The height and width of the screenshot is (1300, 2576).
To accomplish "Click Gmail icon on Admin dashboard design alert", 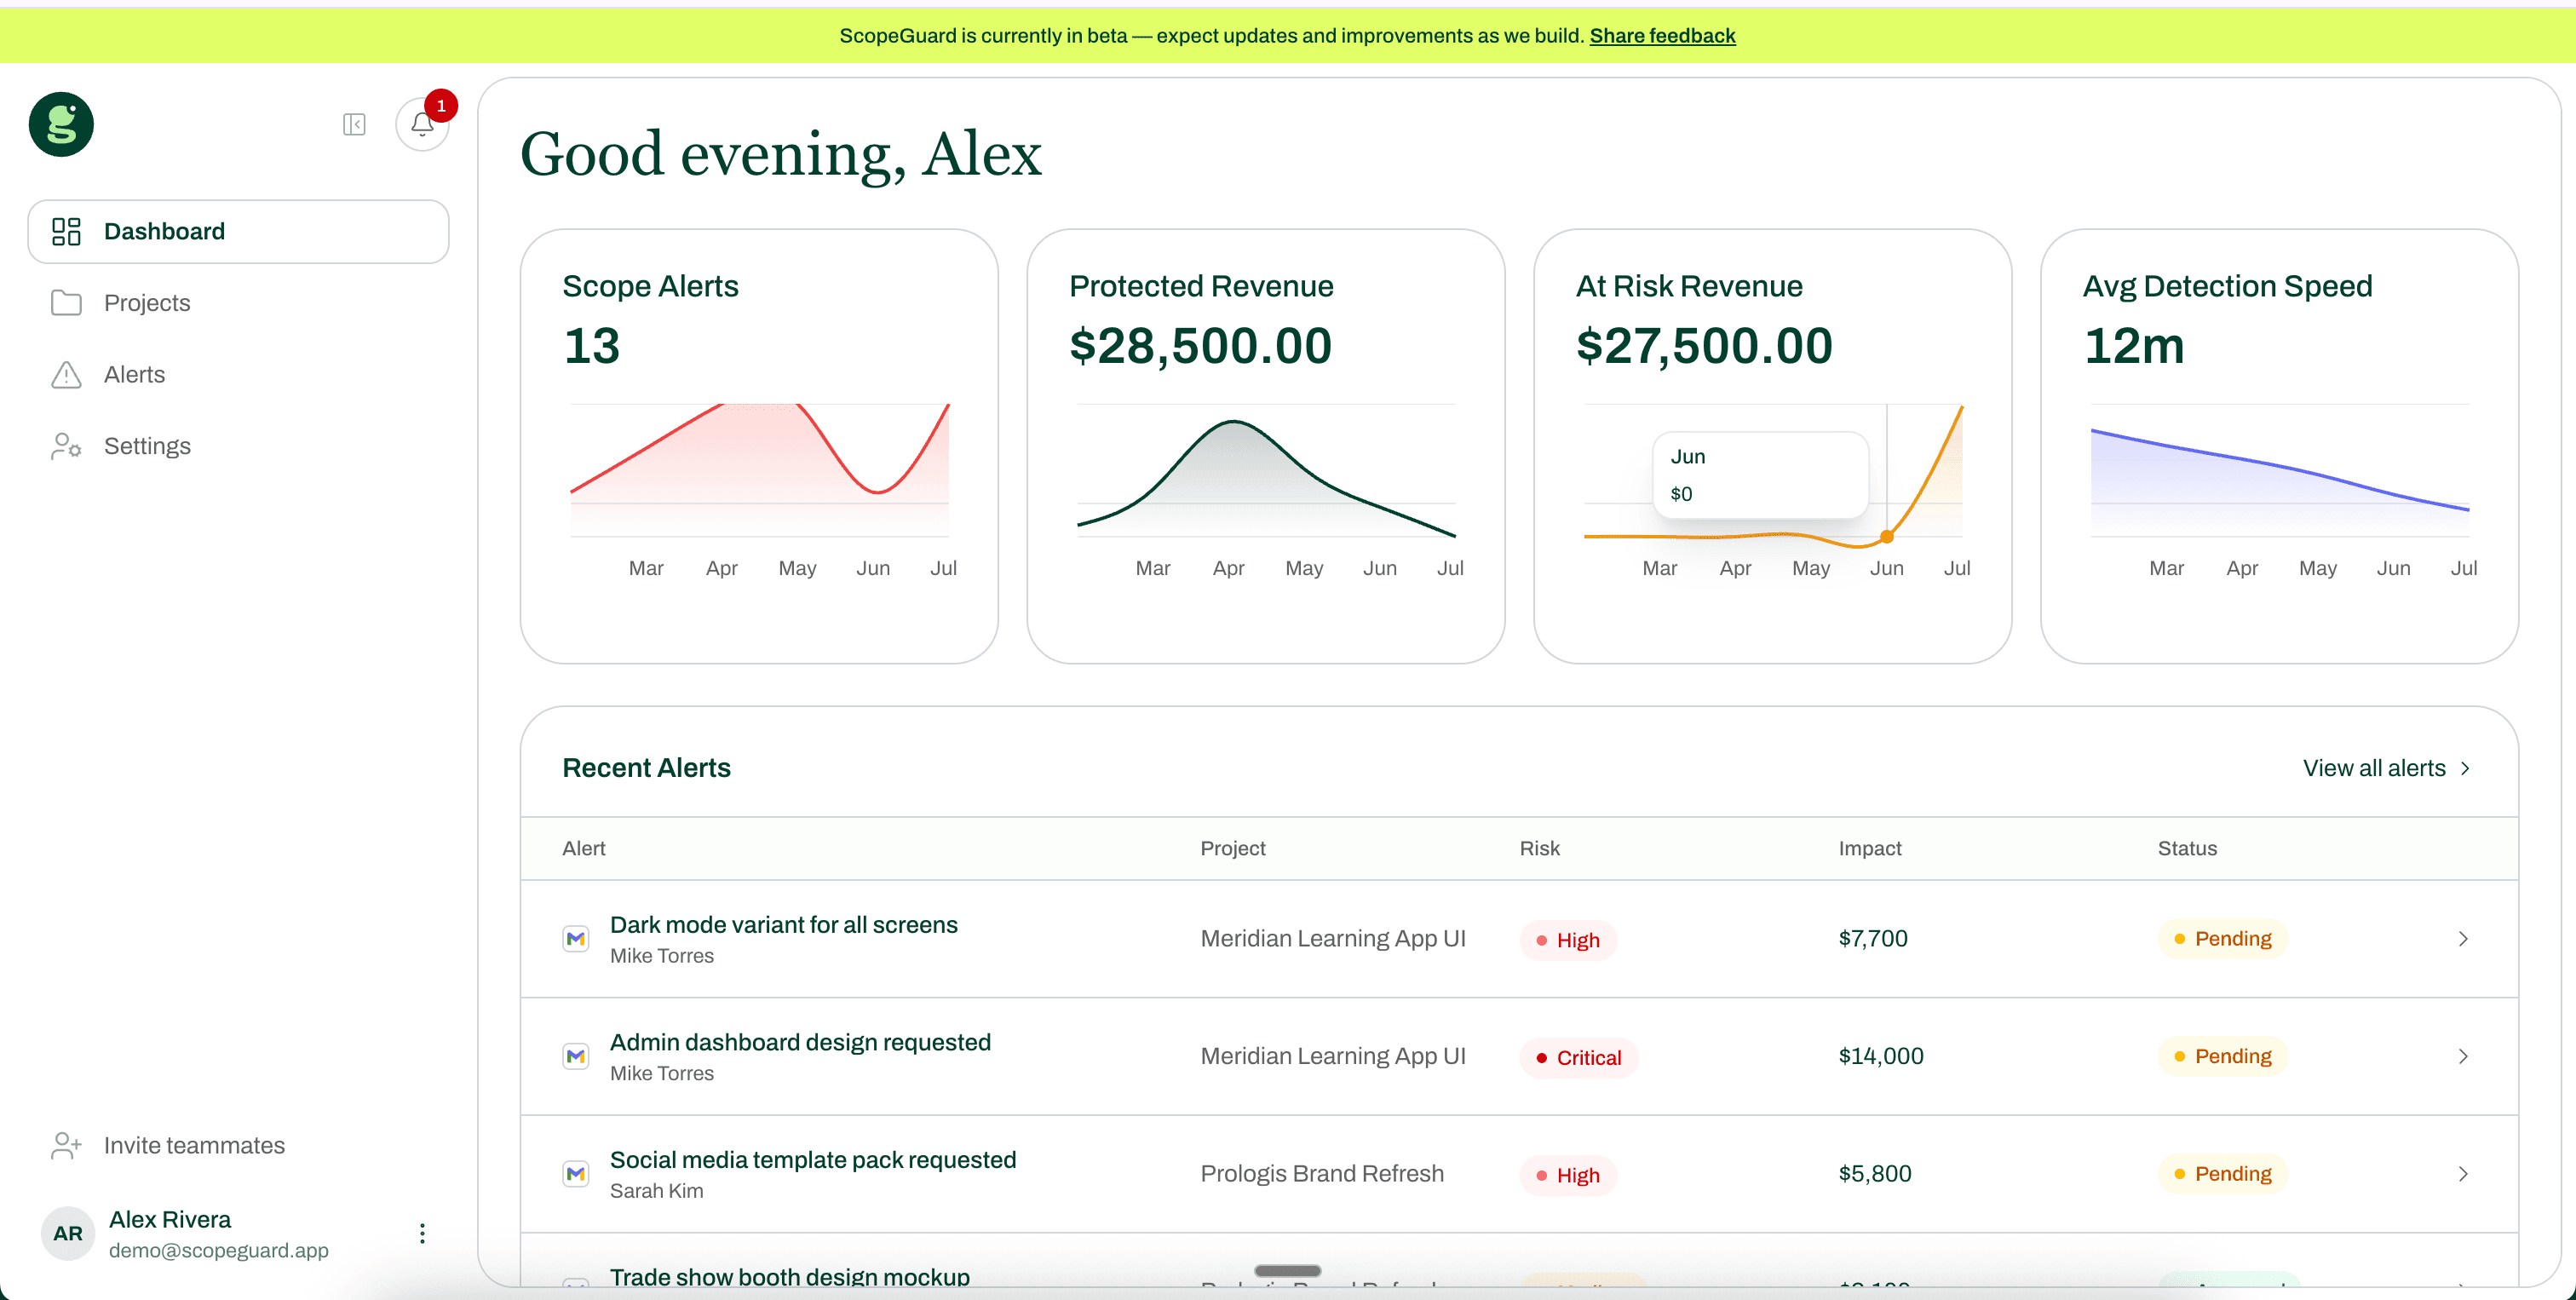I will click(x=575, y=1056).
